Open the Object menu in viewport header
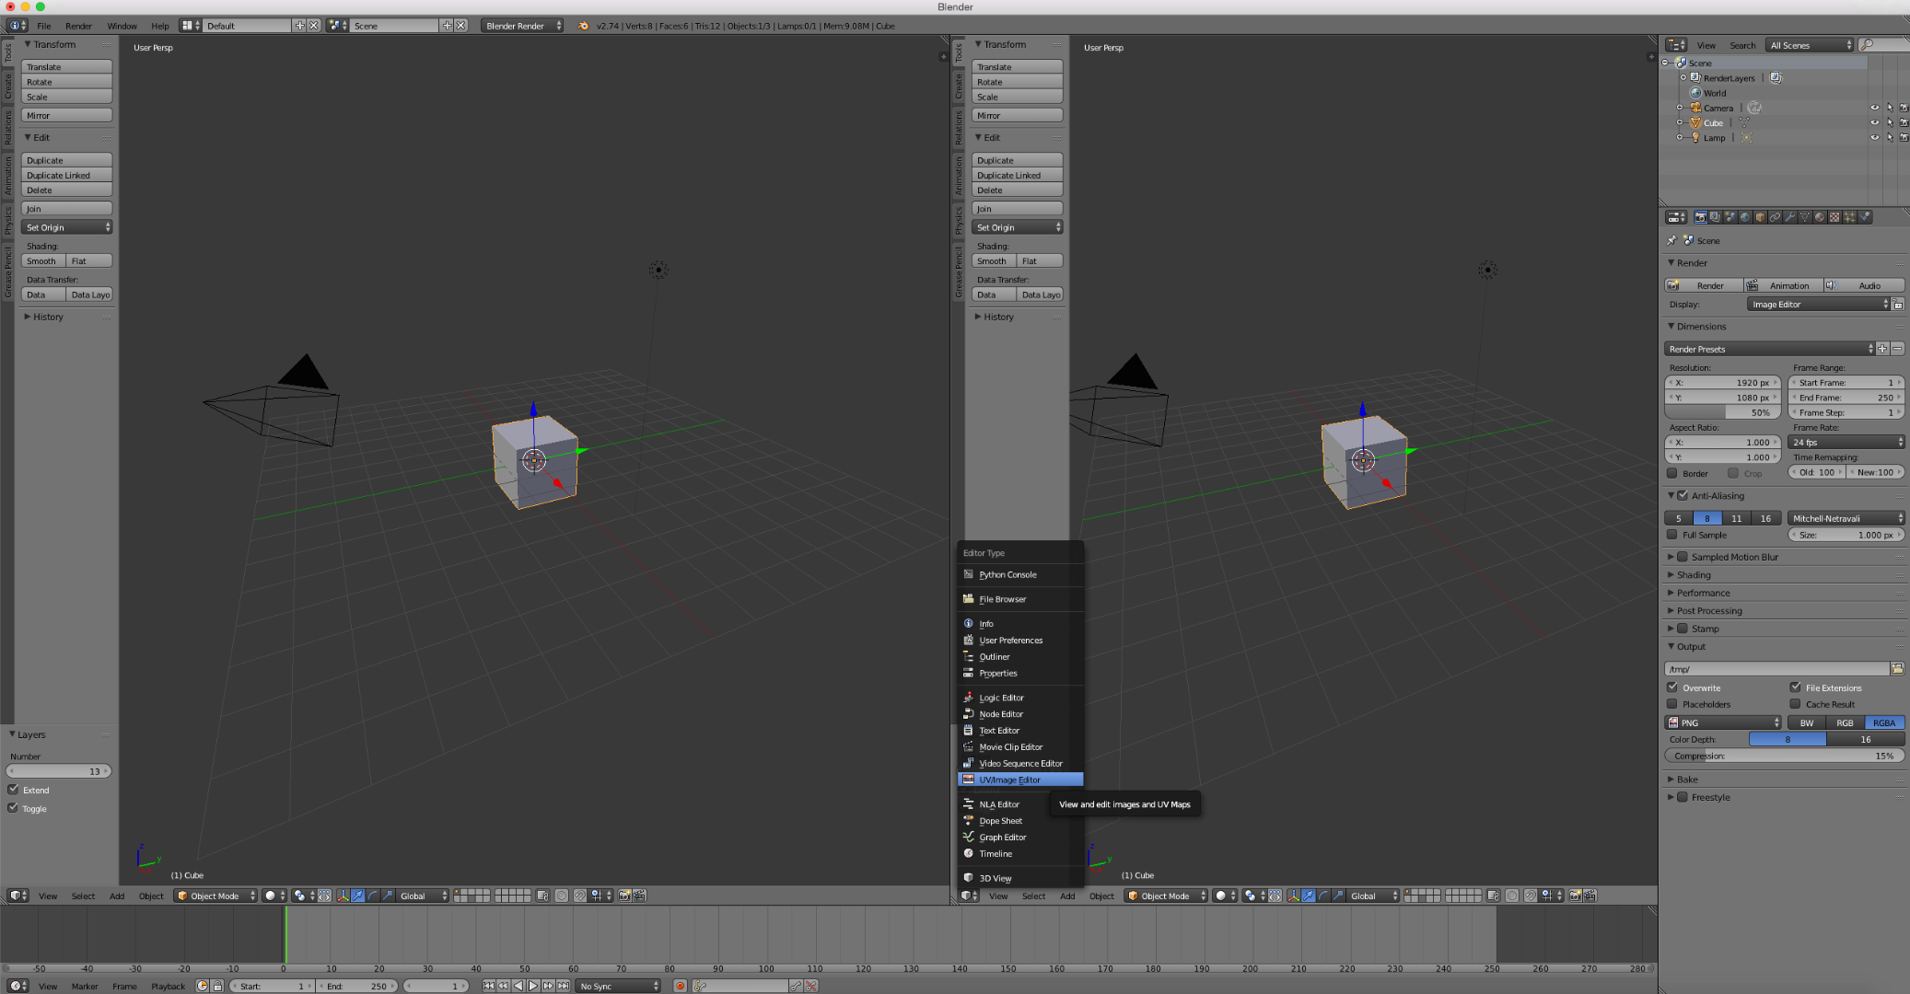Viewport: 1910px width, 994px height. tap(150, 896)
